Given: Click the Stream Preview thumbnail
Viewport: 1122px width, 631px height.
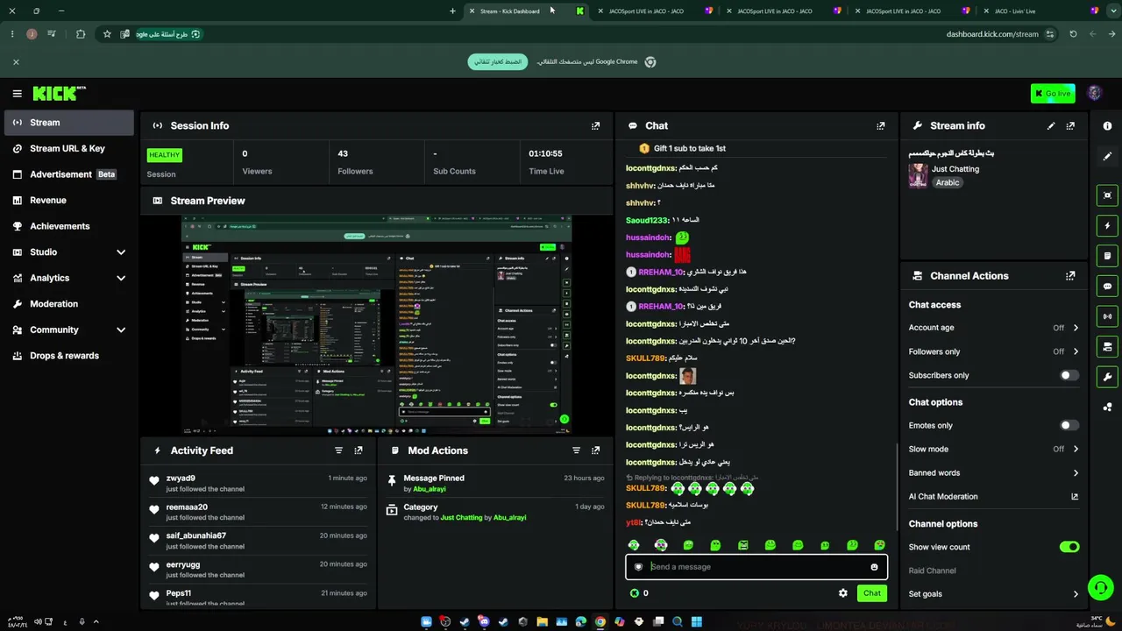Looking at the screenshot, I should [377, 324].
